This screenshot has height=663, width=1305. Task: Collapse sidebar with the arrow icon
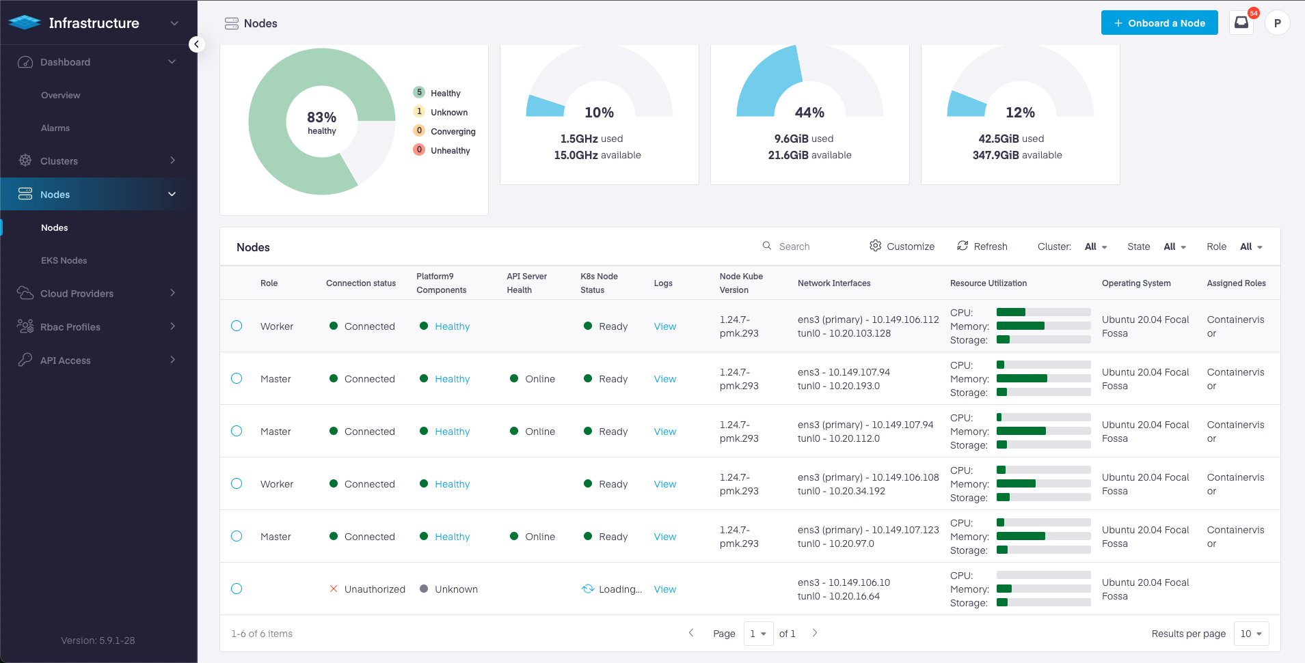click(196, 44)
